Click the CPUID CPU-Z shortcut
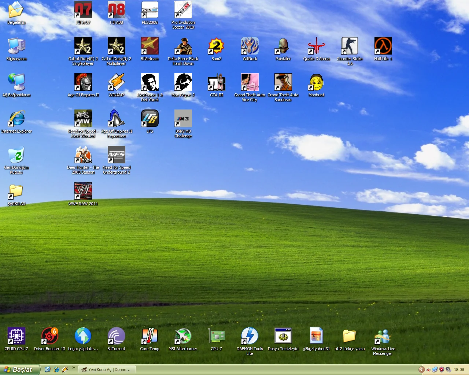The width and height of the screenshot is (469, 375). [x=16, y=336]
